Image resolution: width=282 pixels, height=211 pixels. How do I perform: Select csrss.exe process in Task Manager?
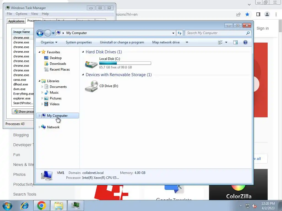click(20, 80)
